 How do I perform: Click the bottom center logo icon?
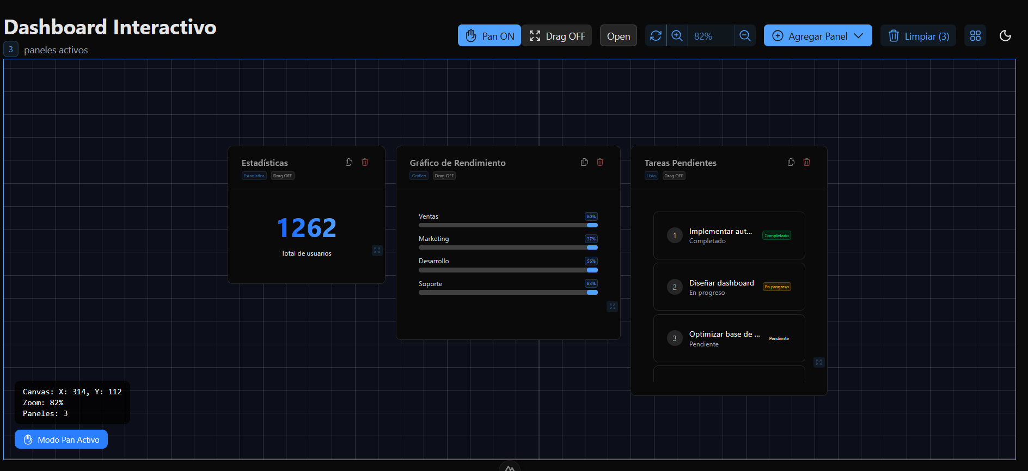[510, 467]
